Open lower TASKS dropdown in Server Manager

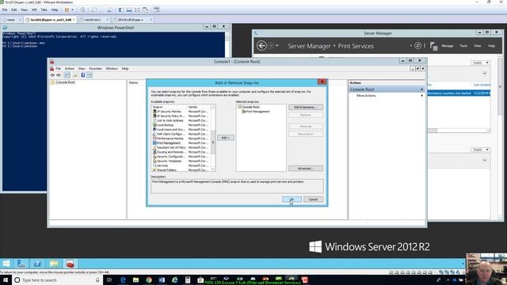(481, 150)
